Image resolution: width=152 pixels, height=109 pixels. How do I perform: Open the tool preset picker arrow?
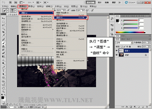point(7,10)
